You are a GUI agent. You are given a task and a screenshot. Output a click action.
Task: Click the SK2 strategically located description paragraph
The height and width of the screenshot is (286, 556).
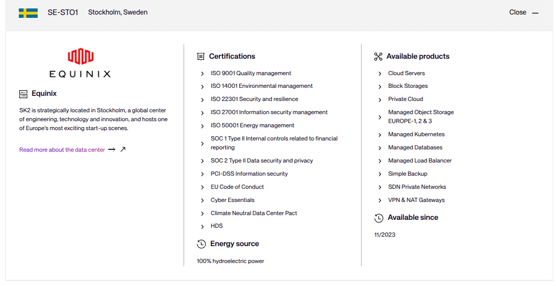[x=93, y=119]
